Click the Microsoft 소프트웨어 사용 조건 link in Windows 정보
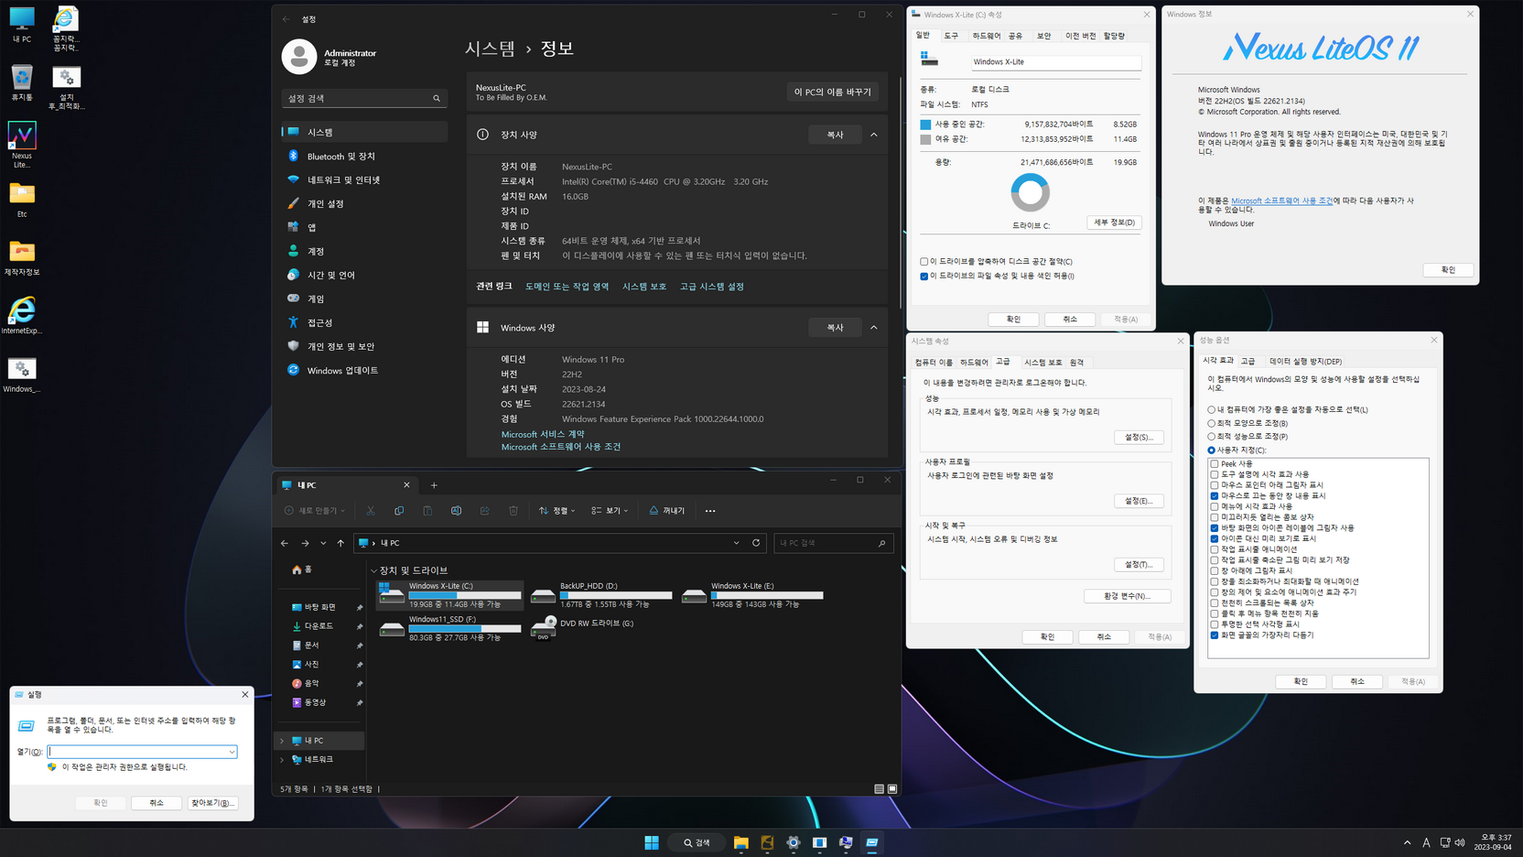Image resolution: width=1523 pixels, height=857 pixels. pyautogui.click(x=1281, y=201)
